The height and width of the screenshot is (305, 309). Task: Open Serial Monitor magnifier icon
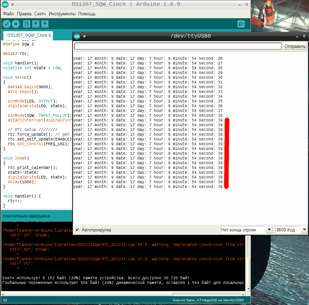click(241, 24)
